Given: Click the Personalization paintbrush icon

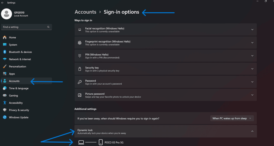Looking at the screenshot, I should pyautogui.click(x=5, y=67).
